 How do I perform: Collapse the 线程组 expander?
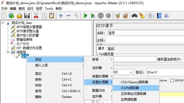8,52
